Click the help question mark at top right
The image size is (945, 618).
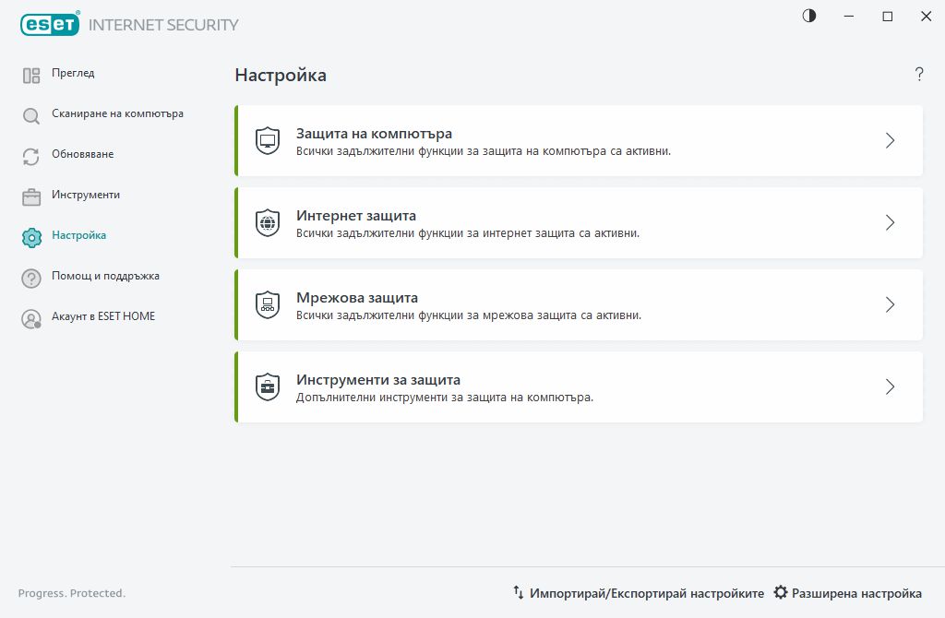click(919, 75)
